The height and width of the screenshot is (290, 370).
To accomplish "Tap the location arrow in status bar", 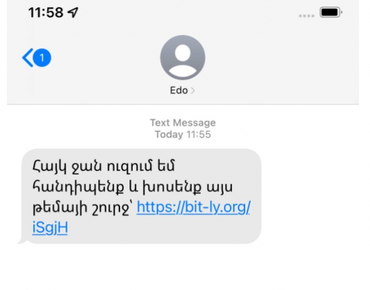I will 73,12.
